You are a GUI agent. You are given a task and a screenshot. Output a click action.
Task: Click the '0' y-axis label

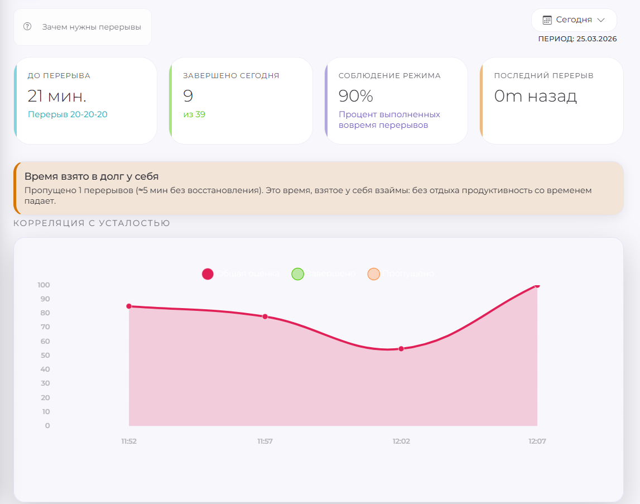[47, 426]
